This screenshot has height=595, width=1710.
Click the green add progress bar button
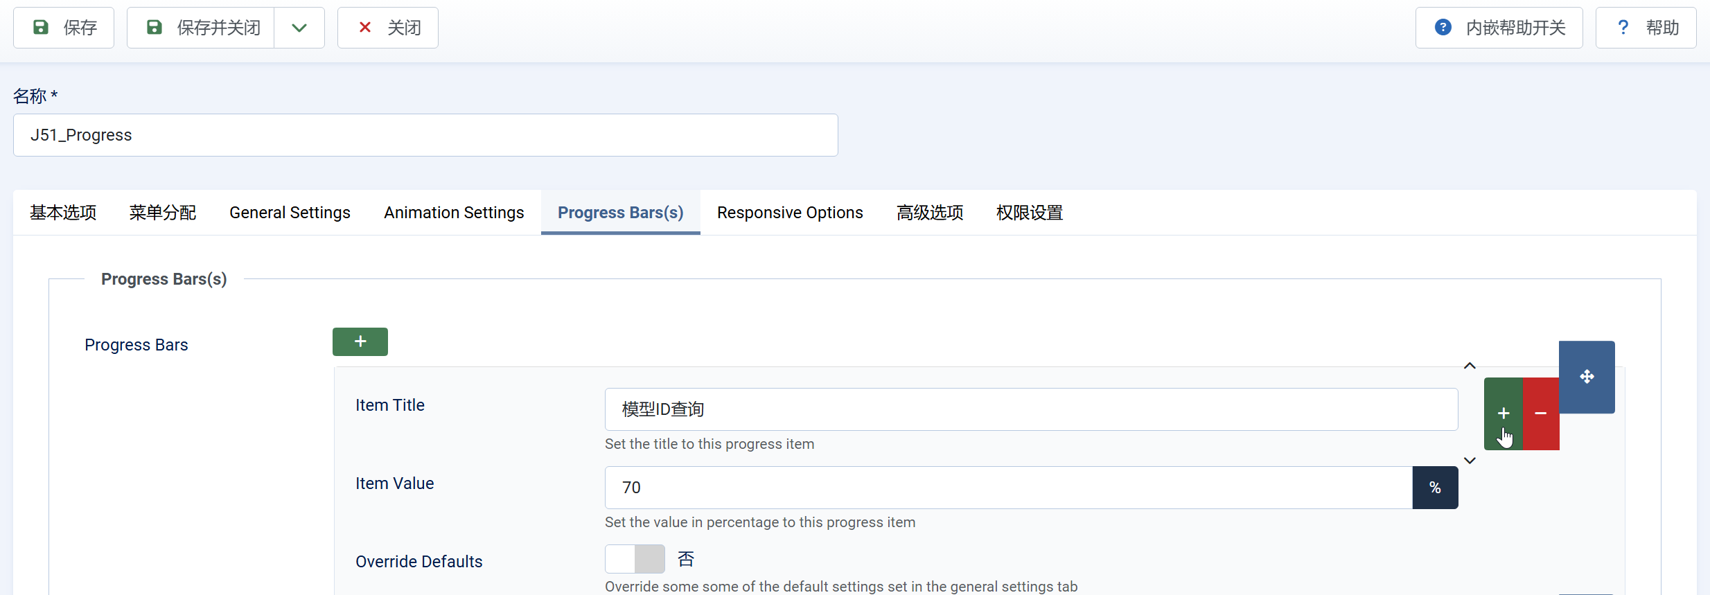click(360, 341)
